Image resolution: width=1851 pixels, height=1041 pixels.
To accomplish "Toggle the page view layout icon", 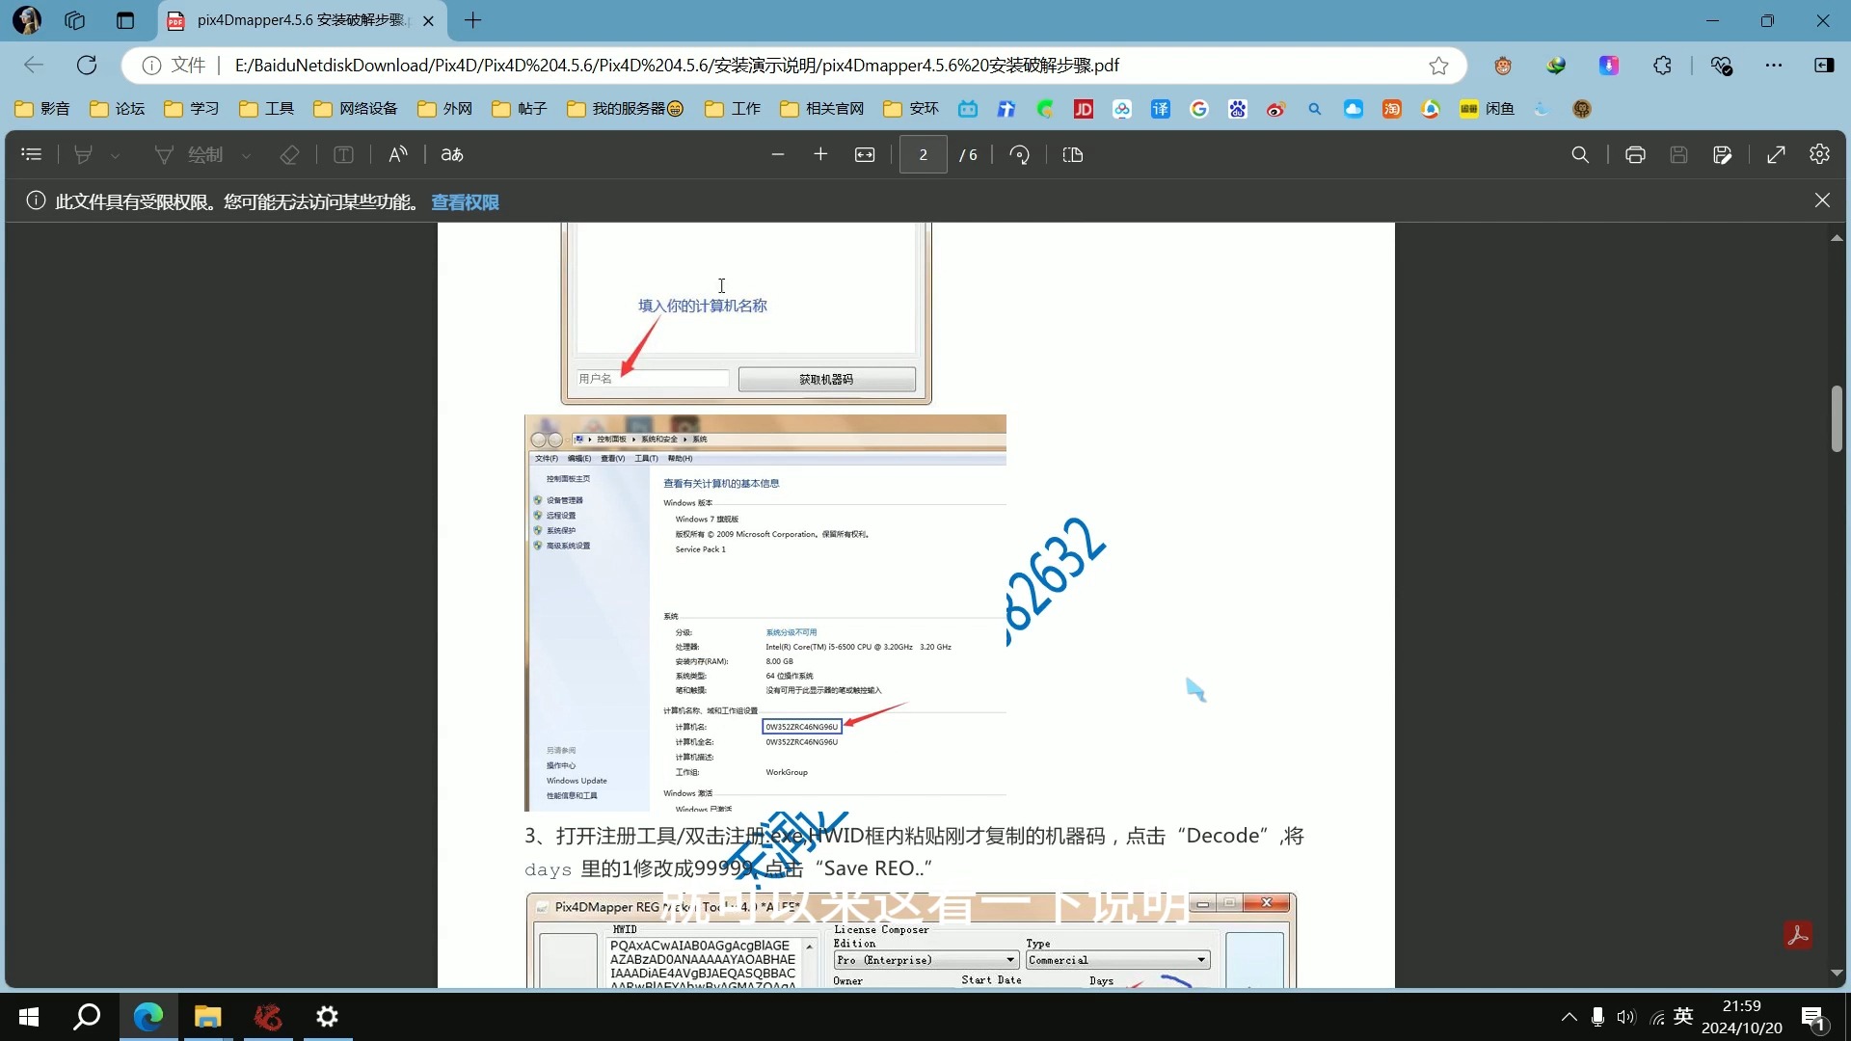I will coord(1073,154).
